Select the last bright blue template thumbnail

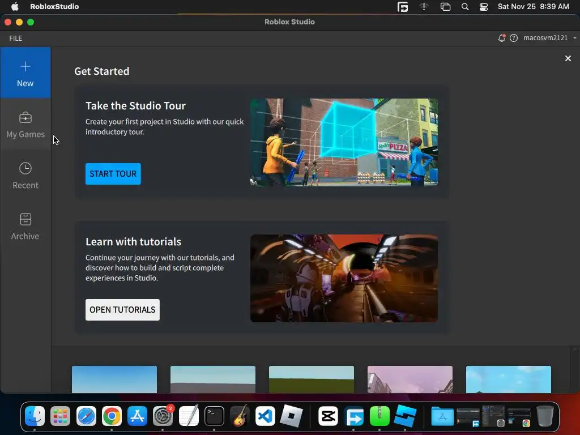tap(509, 379)
